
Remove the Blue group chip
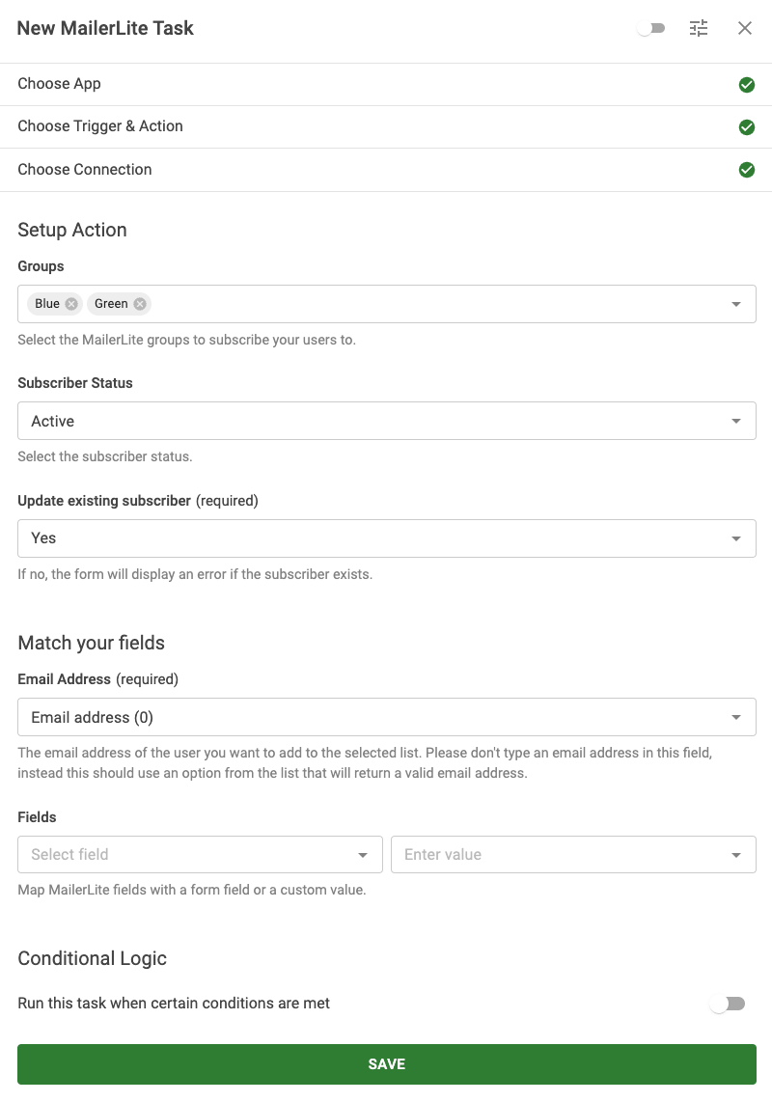click(x=71, y=304)
